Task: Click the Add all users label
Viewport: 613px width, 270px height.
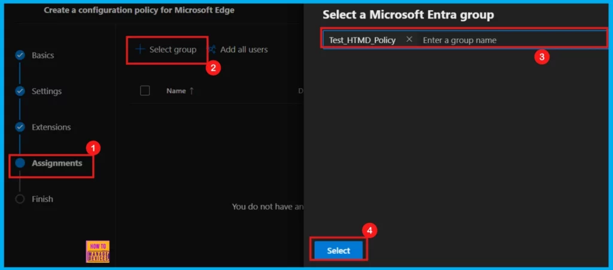Action: tap(244, 50)
